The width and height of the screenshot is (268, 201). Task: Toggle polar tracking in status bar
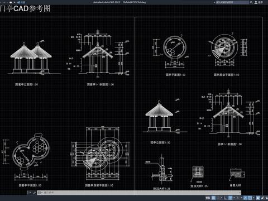(x=230, y=198)
